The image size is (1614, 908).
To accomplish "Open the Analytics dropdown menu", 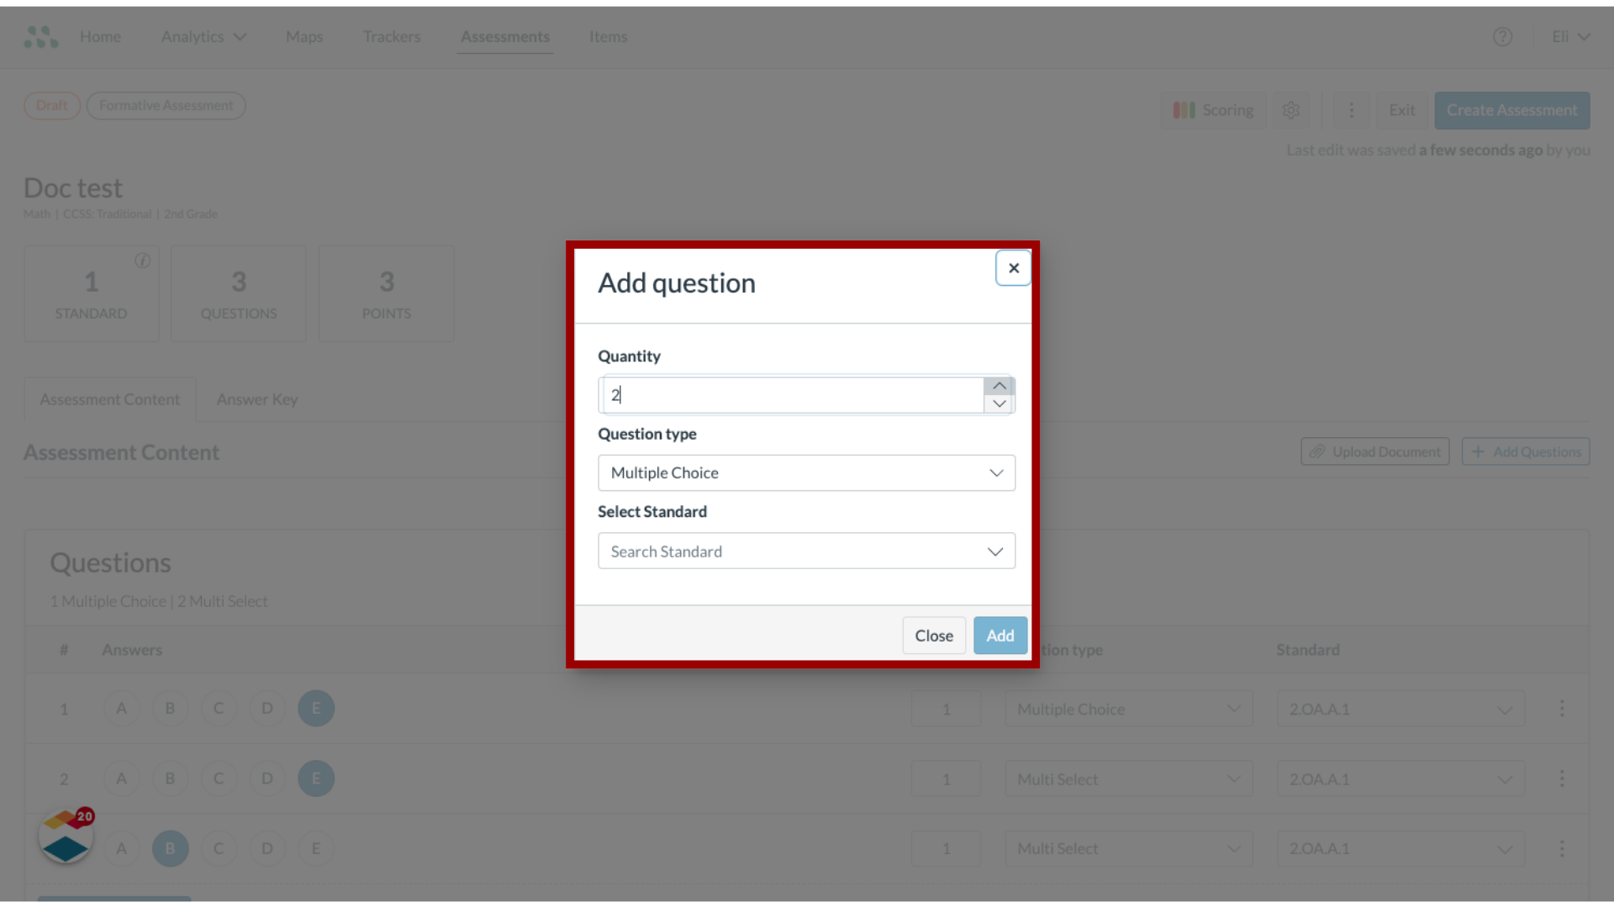I will [203, 37].
